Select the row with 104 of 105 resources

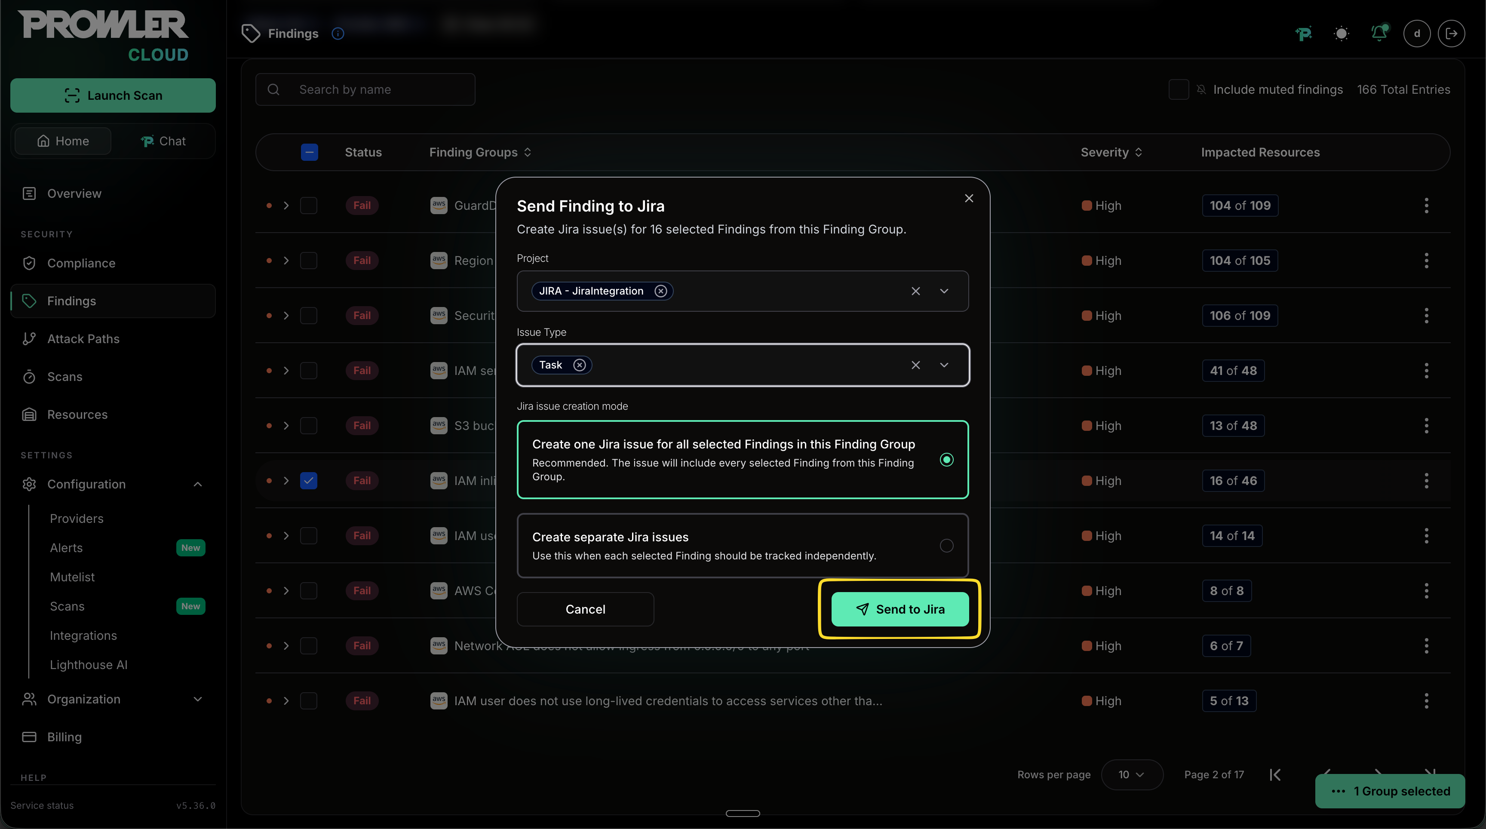tap(309, 261)
